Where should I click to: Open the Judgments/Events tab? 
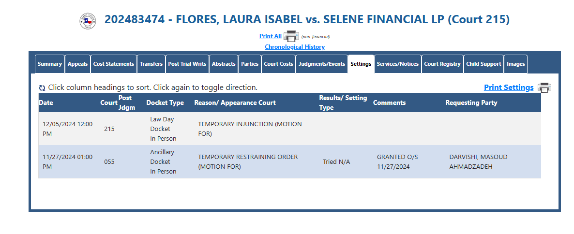tap(322, 64)
